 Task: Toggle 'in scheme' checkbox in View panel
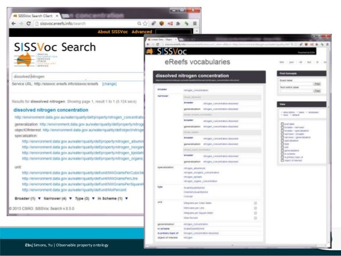tap(282, 154)
